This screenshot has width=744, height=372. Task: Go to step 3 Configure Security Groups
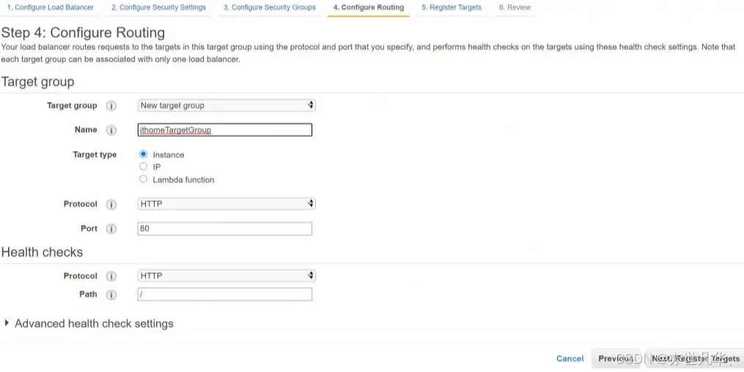click(x=270, y=7)
